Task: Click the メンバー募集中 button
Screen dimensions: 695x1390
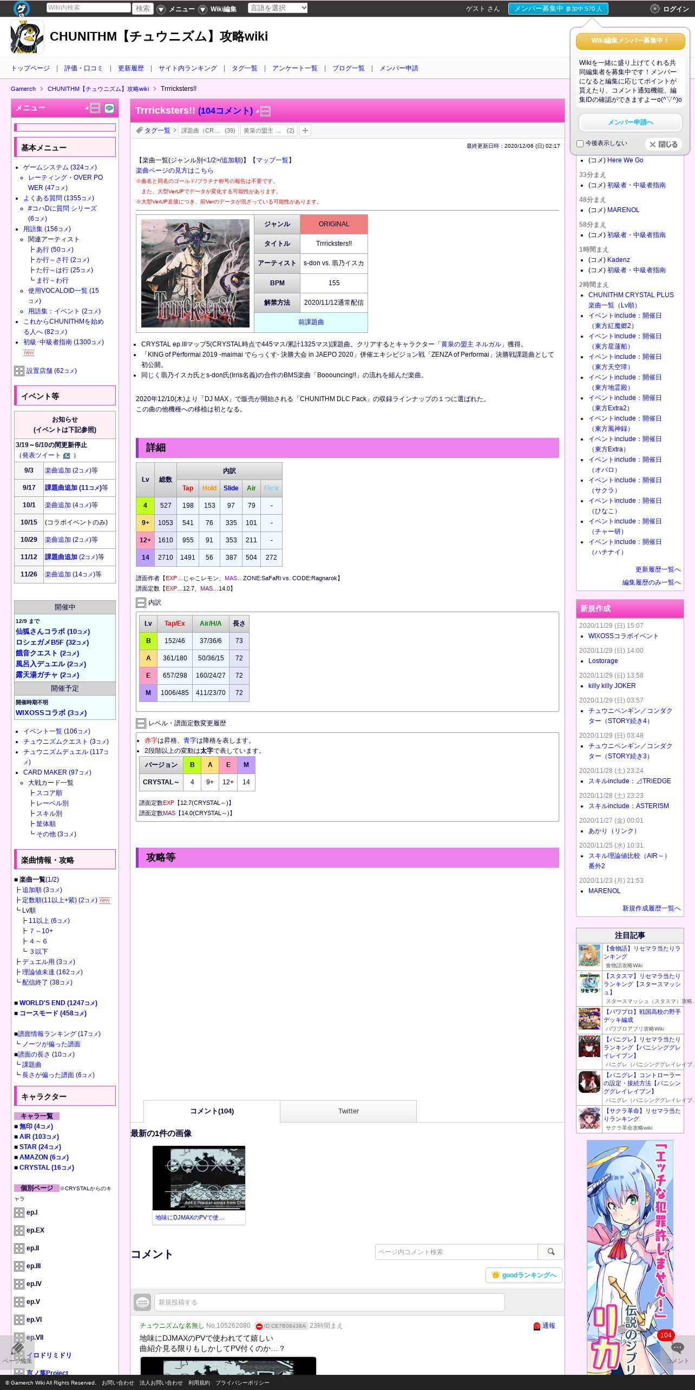Action: tap(558, 9)
